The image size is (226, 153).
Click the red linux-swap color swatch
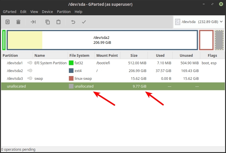(71, 78)
